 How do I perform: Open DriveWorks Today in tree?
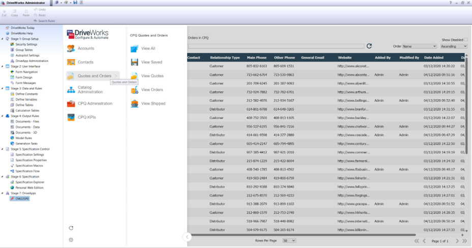22,27
